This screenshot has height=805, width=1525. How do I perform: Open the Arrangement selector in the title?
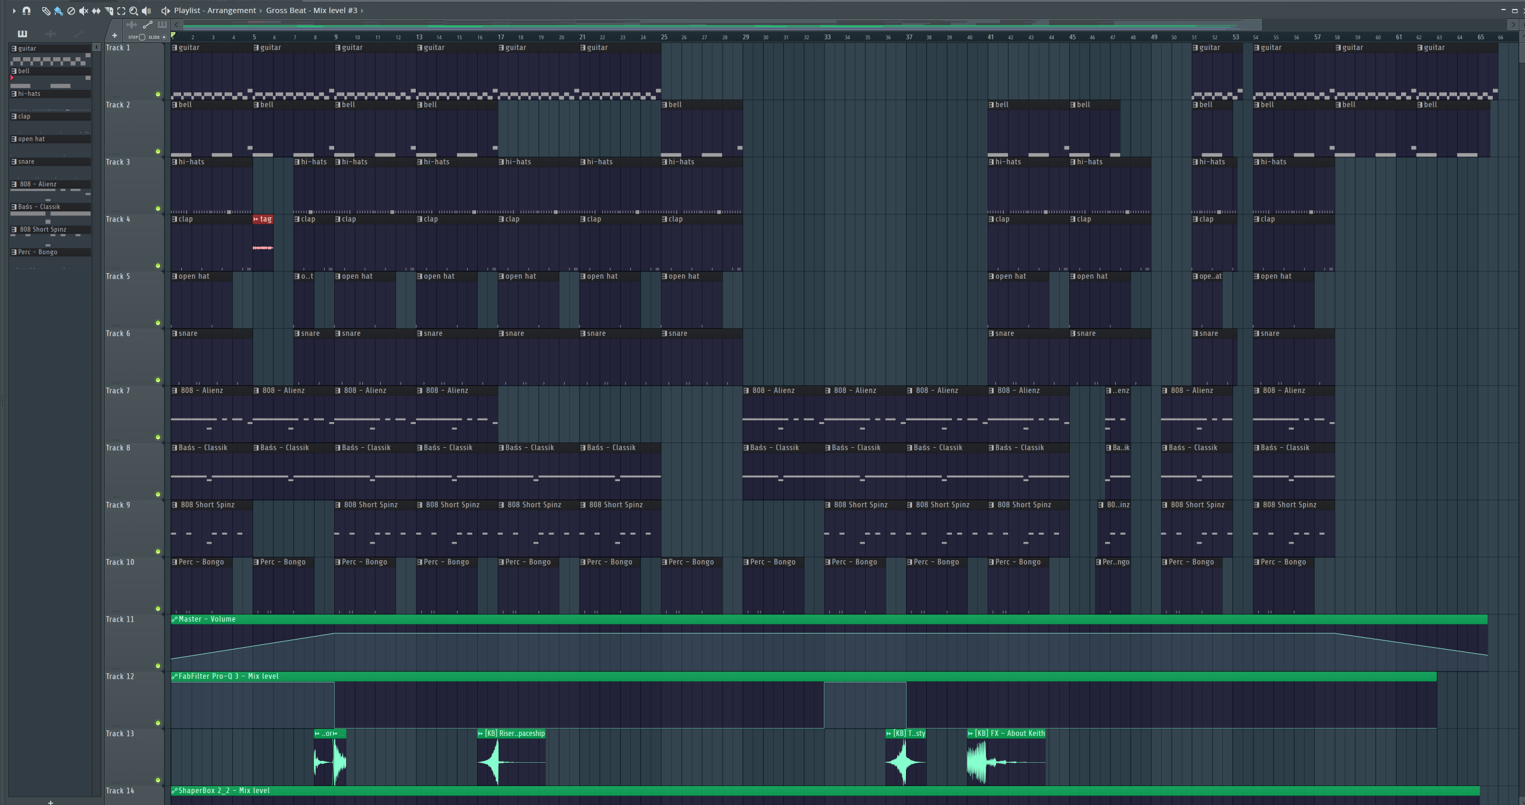point(231,11)
